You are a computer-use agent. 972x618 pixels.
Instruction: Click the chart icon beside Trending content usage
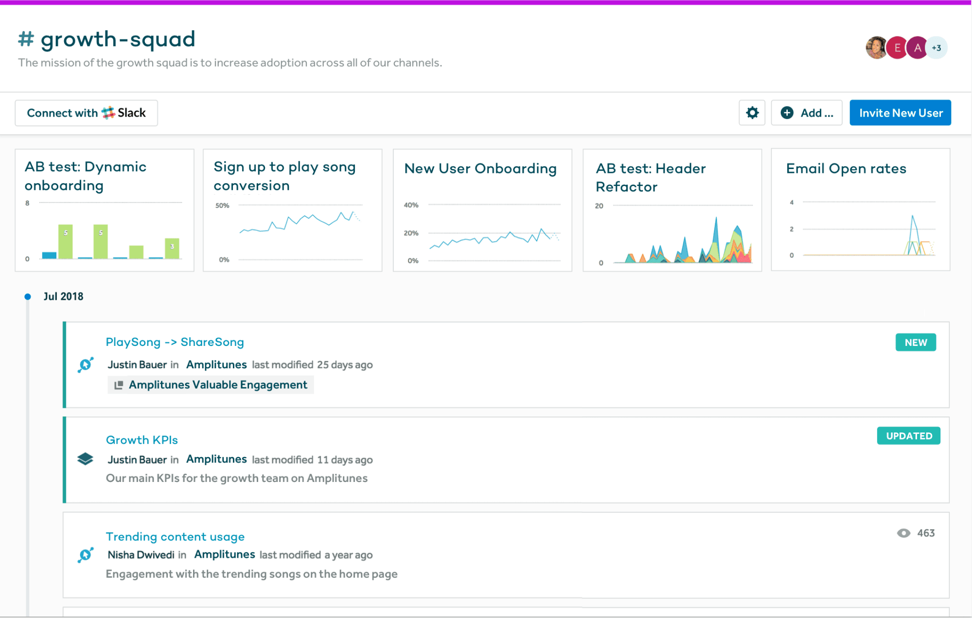pyautogui.click(x=86, y=554)
